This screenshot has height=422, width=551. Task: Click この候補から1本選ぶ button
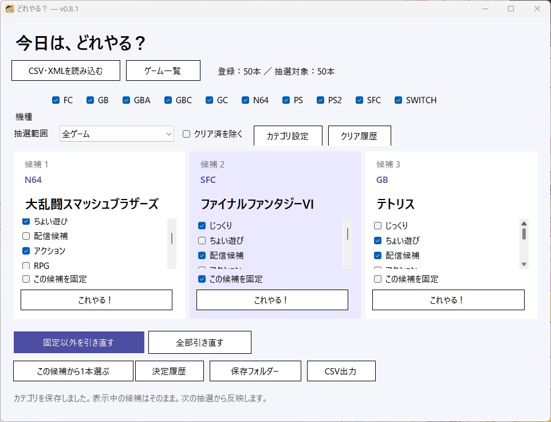(73, 371)
